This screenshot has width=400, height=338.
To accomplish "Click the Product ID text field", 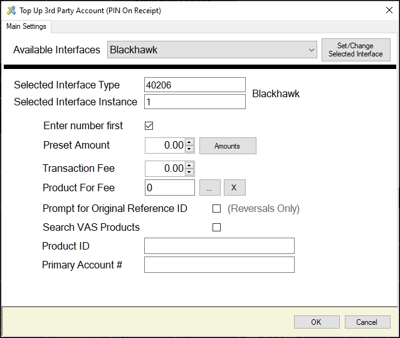I will coord(219,246).
